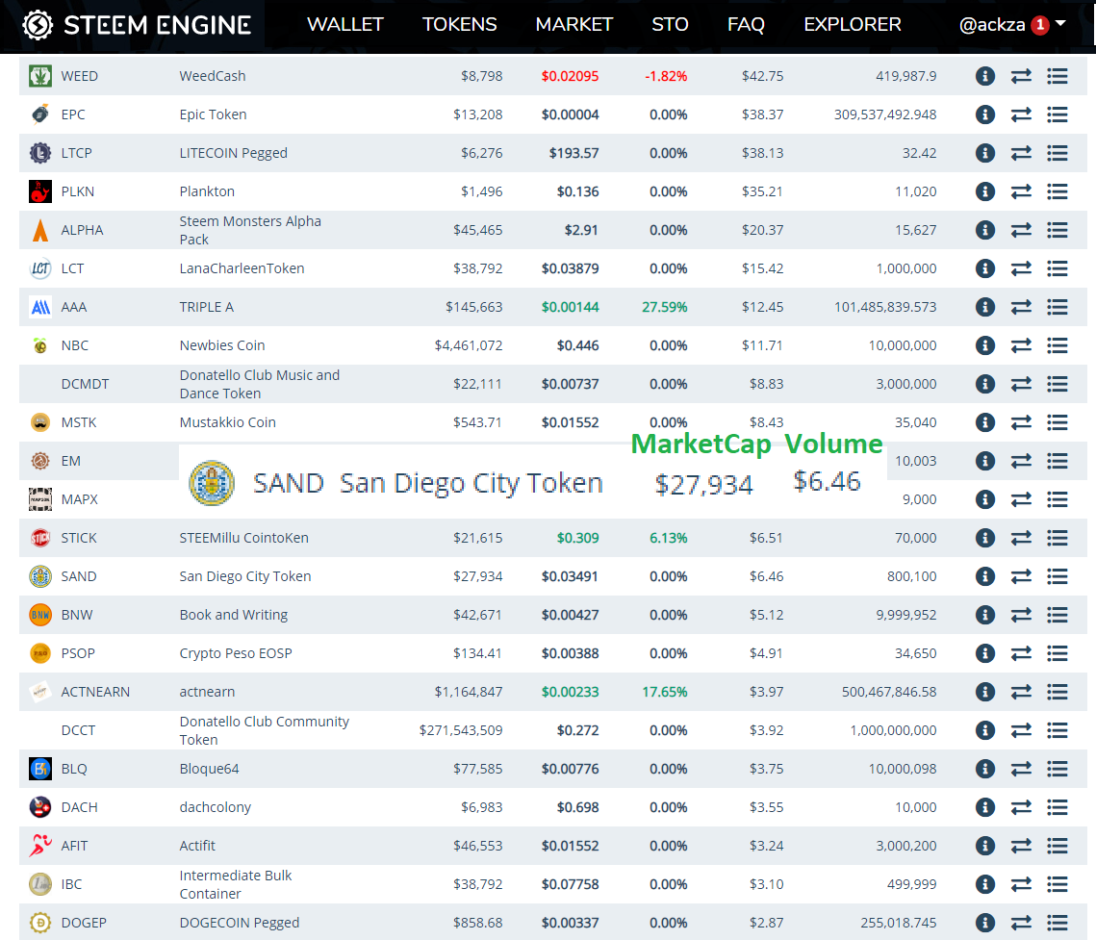Open the STO menu item
The height and width of the screenshot is (940, 1096).
coord(670,24)
